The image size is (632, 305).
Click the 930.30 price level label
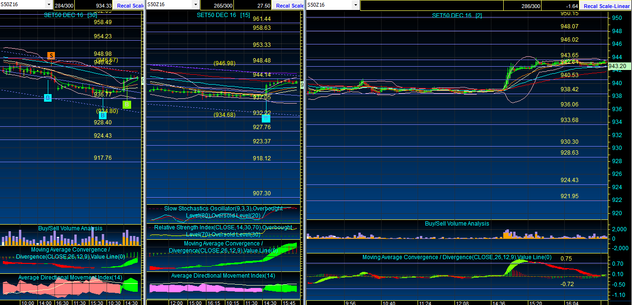570,142
